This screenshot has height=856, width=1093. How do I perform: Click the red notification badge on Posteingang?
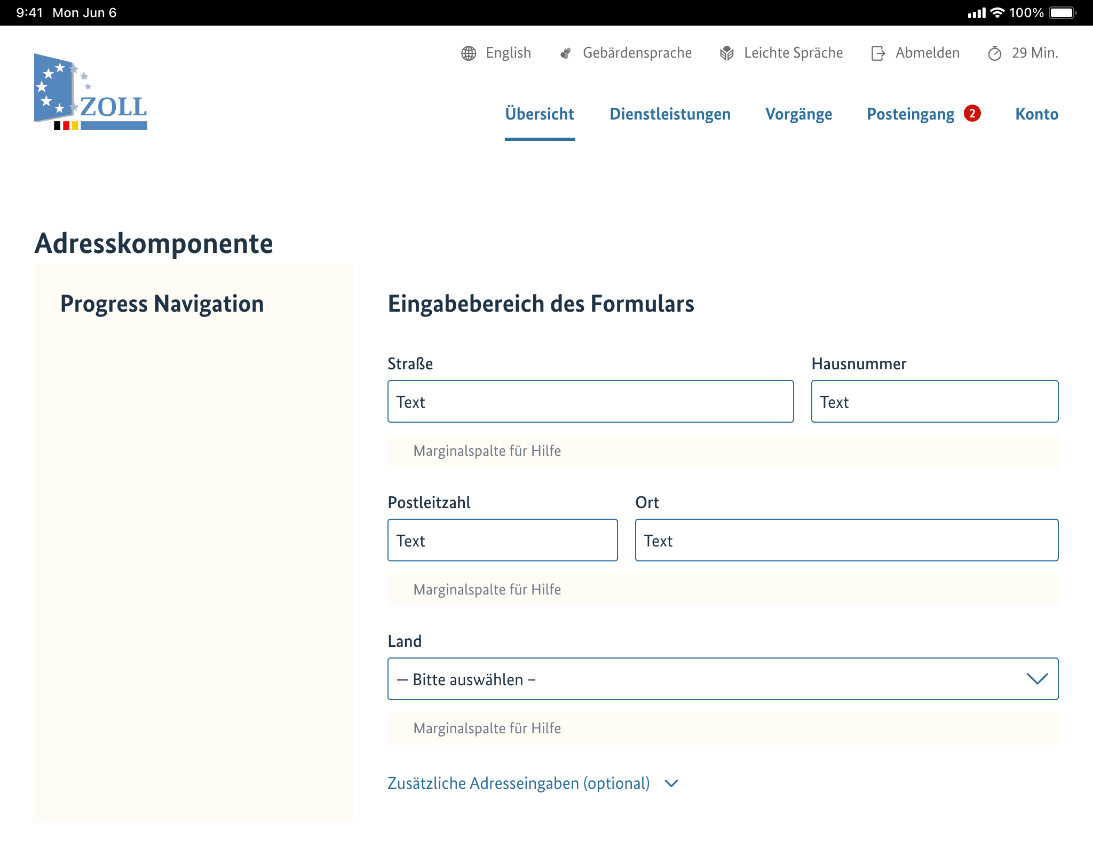(972, 114)
